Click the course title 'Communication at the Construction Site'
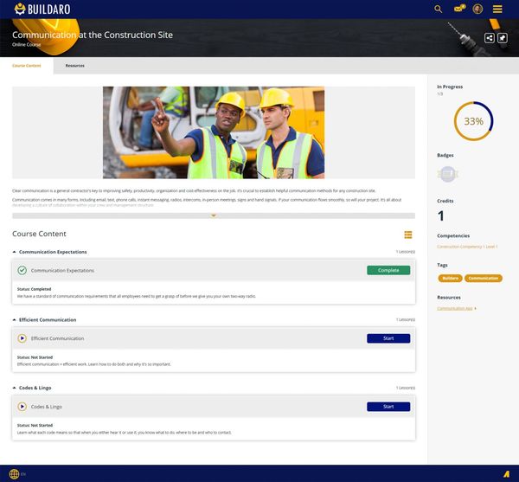 coord(93,35)
